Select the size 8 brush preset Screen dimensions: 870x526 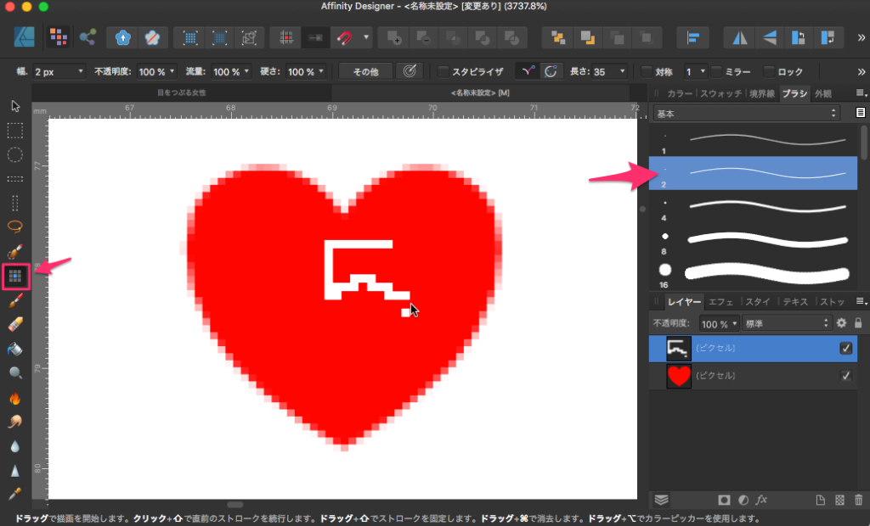pyautogui.click(x=753, y=238)
